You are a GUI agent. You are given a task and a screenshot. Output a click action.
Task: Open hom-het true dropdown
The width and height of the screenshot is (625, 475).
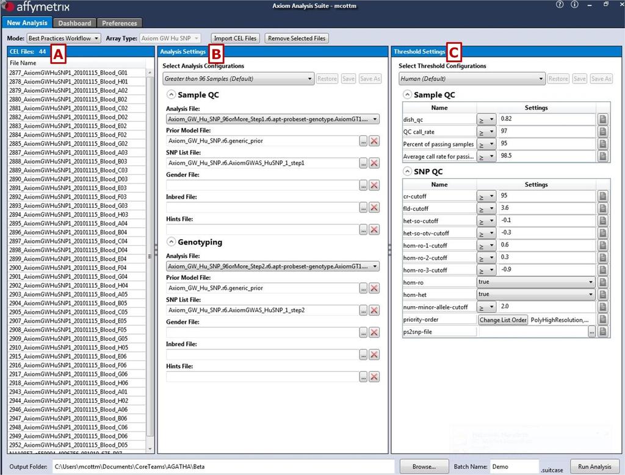(536, 295)
